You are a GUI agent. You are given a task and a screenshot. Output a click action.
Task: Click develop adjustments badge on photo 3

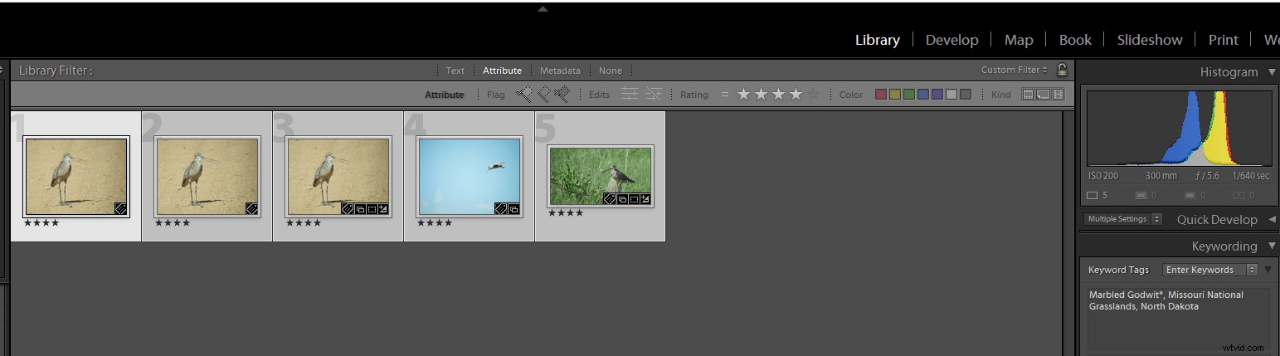click(x=383, y=209)
